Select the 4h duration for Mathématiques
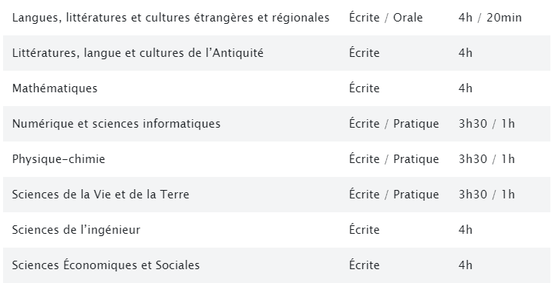The width and height of the screenshot is (555, 283). [465, 88]
